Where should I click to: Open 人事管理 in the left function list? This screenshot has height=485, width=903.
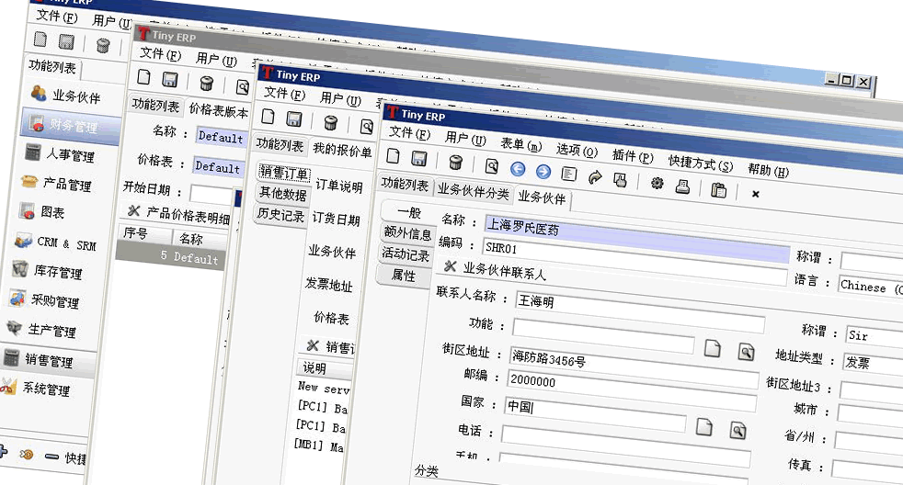coord(70,156)
